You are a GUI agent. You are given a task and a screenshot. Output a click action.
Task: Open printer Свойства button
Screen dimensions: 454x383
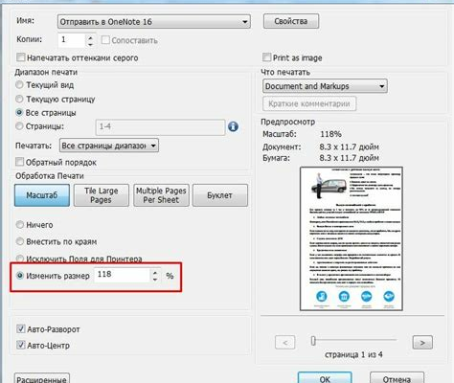coord(291,21)
